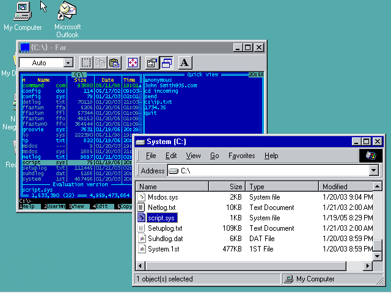Screen dimensions: 391x293
Task: Expand the Address bar dropdown arrow
Action: (x=373, y=171)
